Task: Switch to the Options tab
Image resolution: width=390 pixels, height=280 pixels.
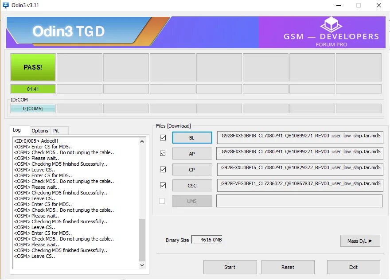Action: pos(40,130)
